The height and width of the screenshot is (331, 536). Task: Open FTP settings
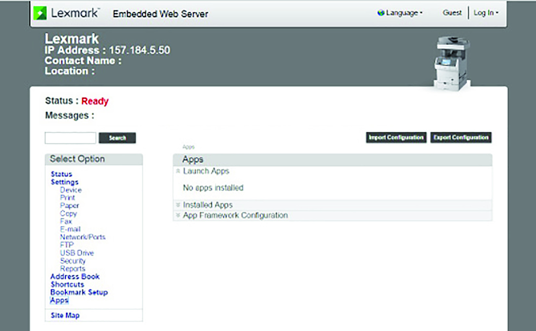point(67,245)
